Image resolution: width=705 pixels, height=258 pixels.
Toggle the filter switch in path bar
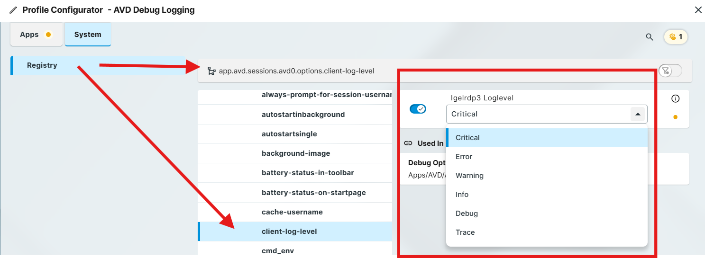click(669, 71)
